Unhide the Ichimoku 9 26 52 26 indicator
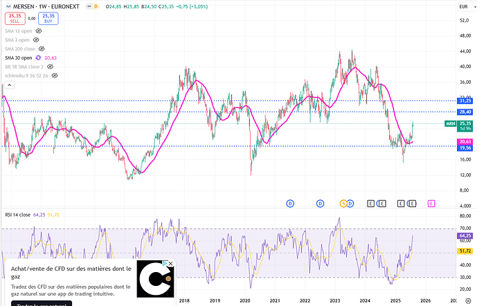 coord(54,75)
